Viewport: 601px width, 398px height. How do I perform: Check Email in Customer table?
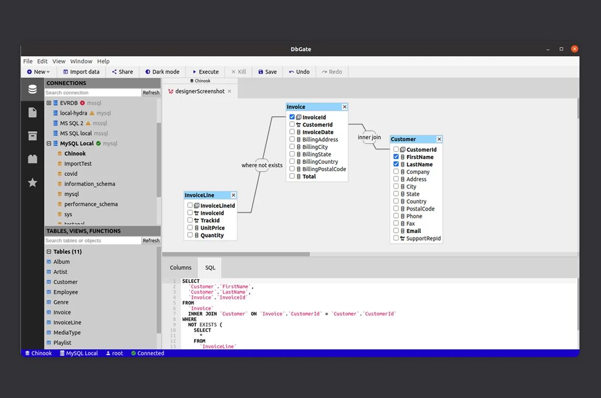point(396,230)
